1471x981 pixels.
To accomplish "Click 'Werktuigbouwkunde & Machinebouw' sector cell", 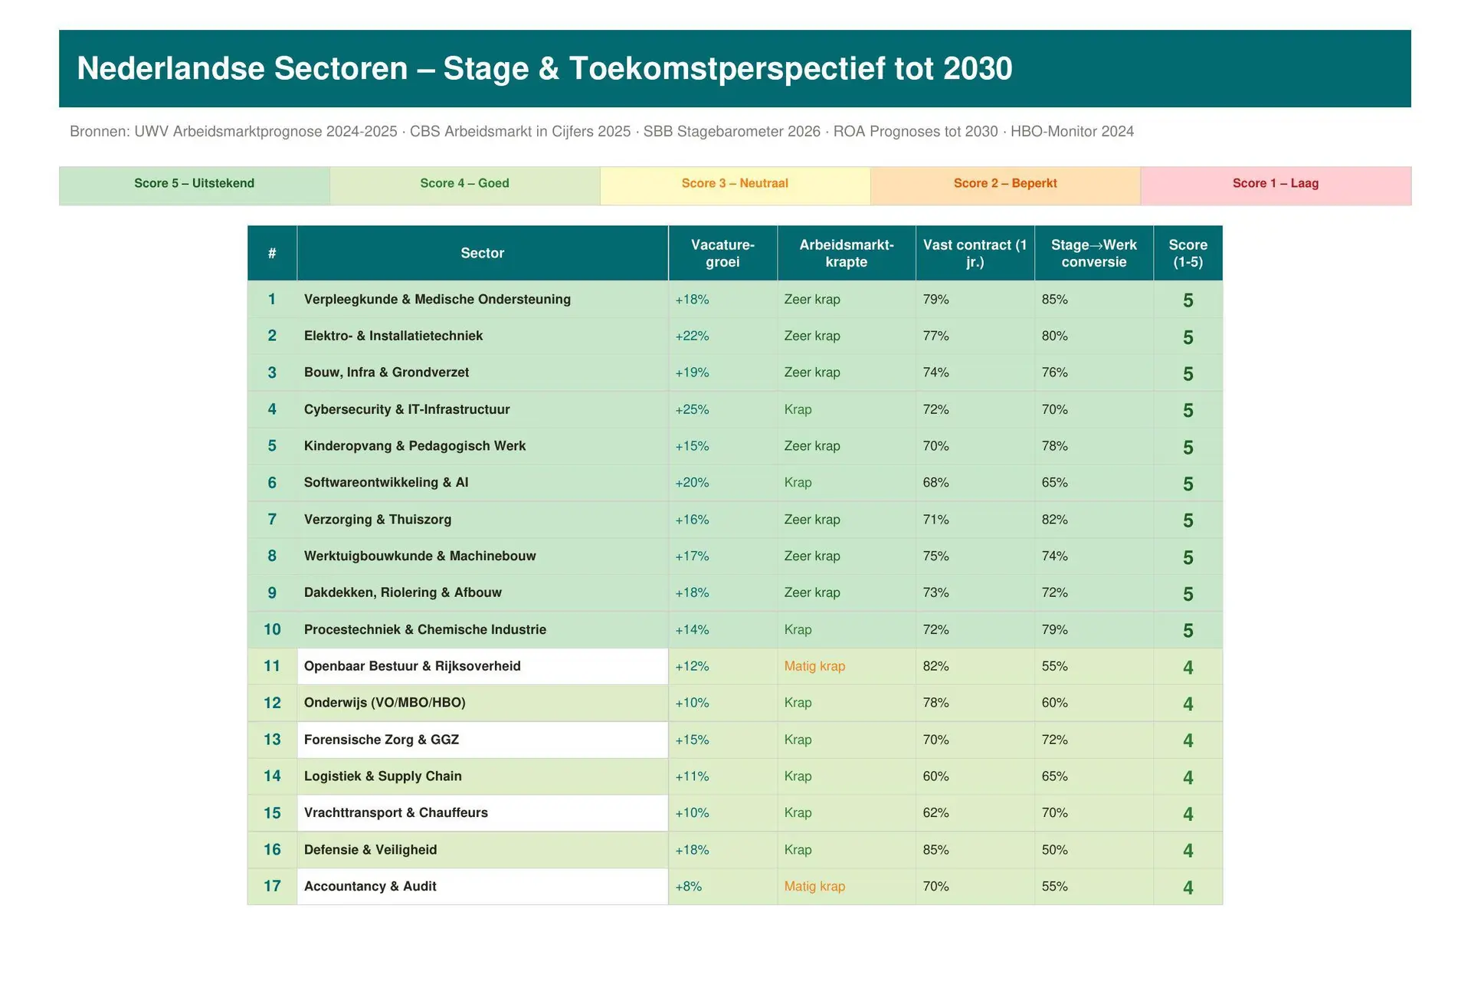I will 483,556.
